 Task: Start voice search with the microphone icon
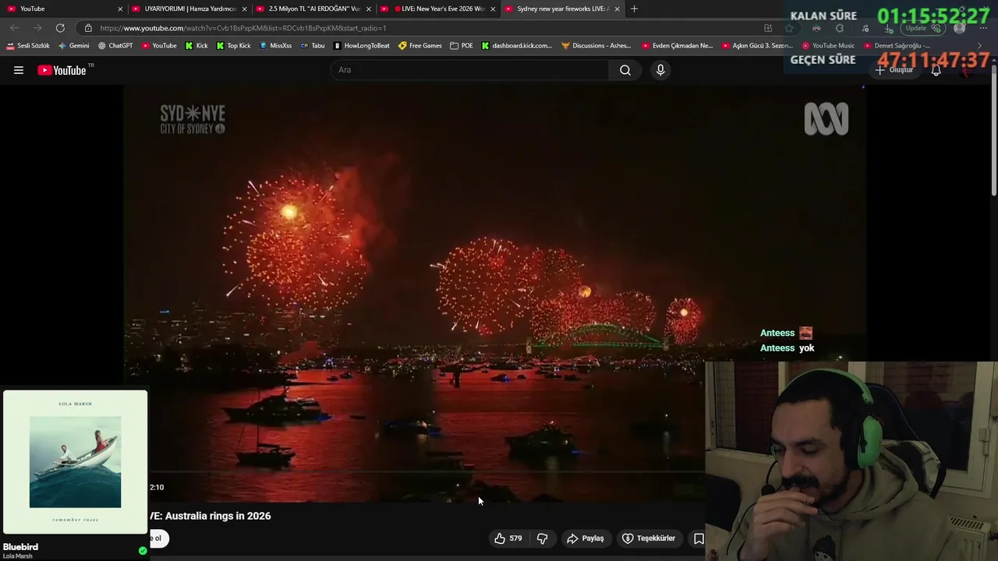[660, 70]
